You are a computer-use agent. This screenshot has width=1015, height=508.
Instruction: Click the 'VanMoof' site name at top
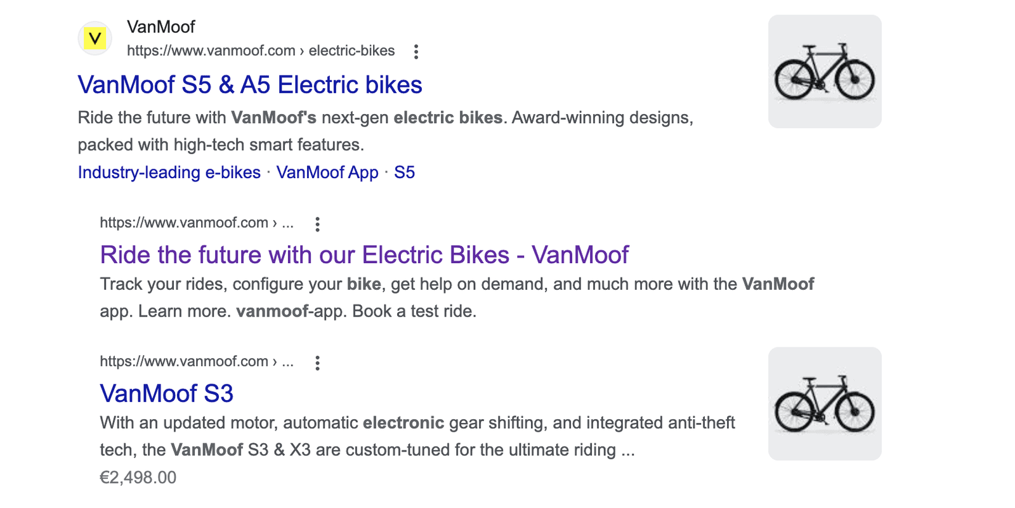[161, 27]
